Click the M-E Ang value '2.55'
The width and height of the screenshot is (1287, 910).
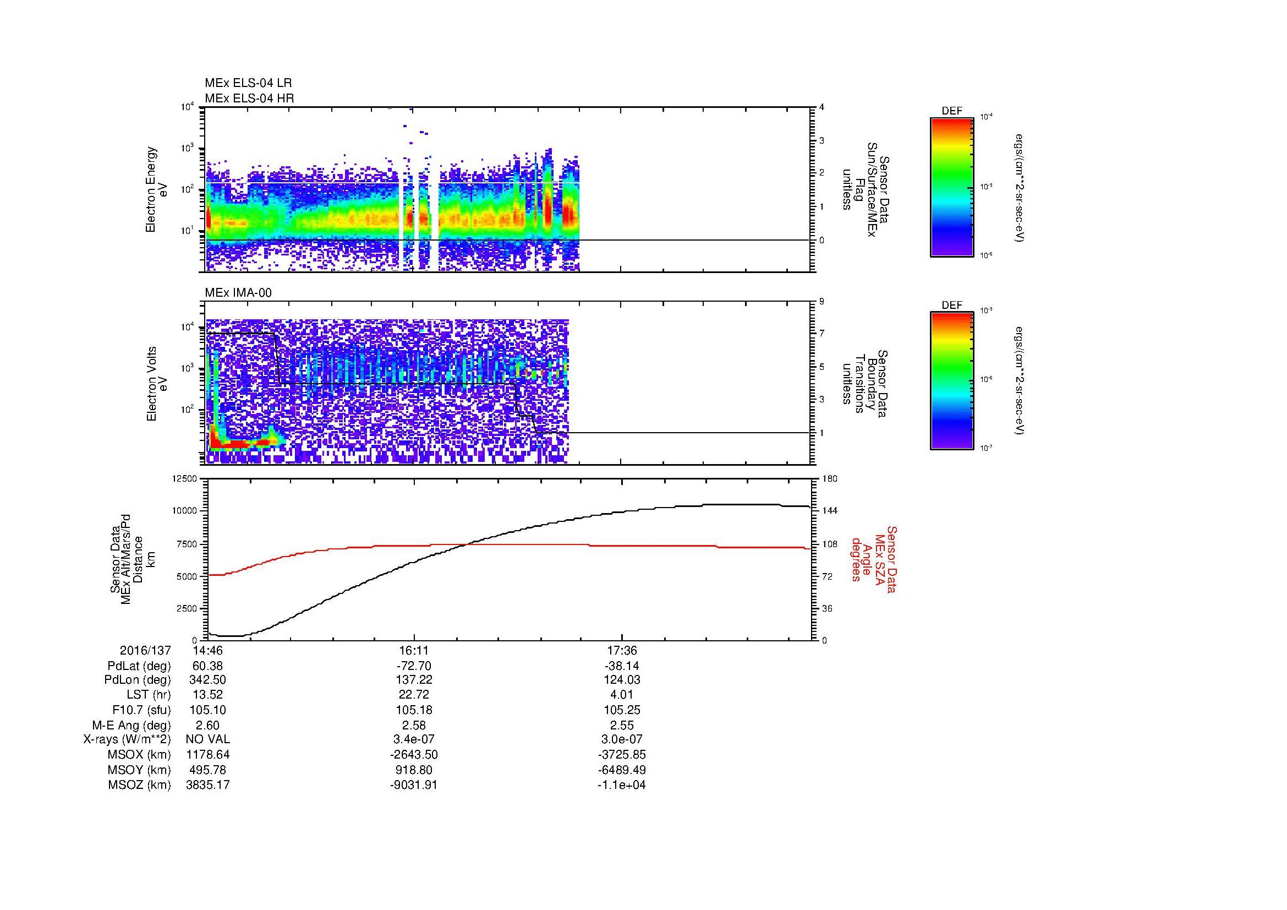pos(622,726)
